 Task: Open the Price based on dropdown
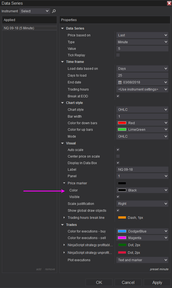tap(142, 35)
